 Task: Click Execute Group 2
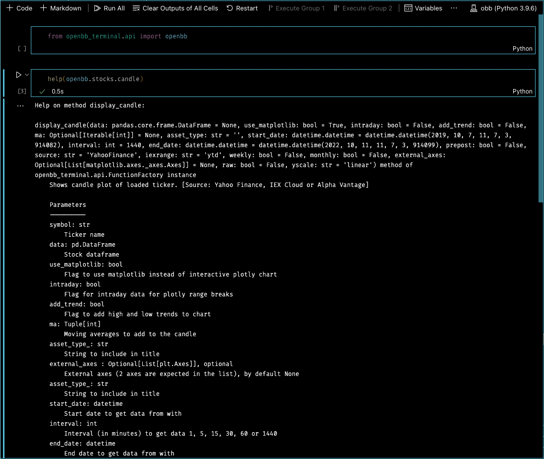(x=363, y=8)
